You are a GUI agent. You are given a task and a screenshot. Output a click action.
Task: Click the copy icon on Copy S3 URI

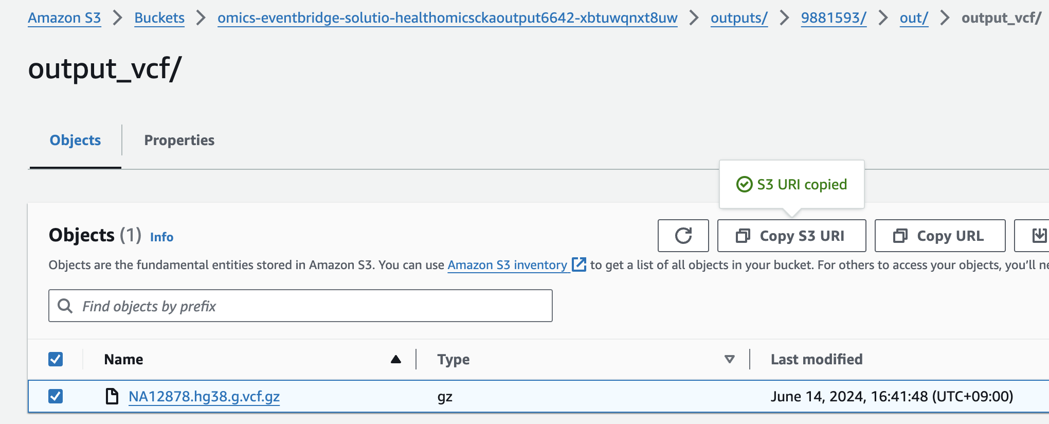743,236
